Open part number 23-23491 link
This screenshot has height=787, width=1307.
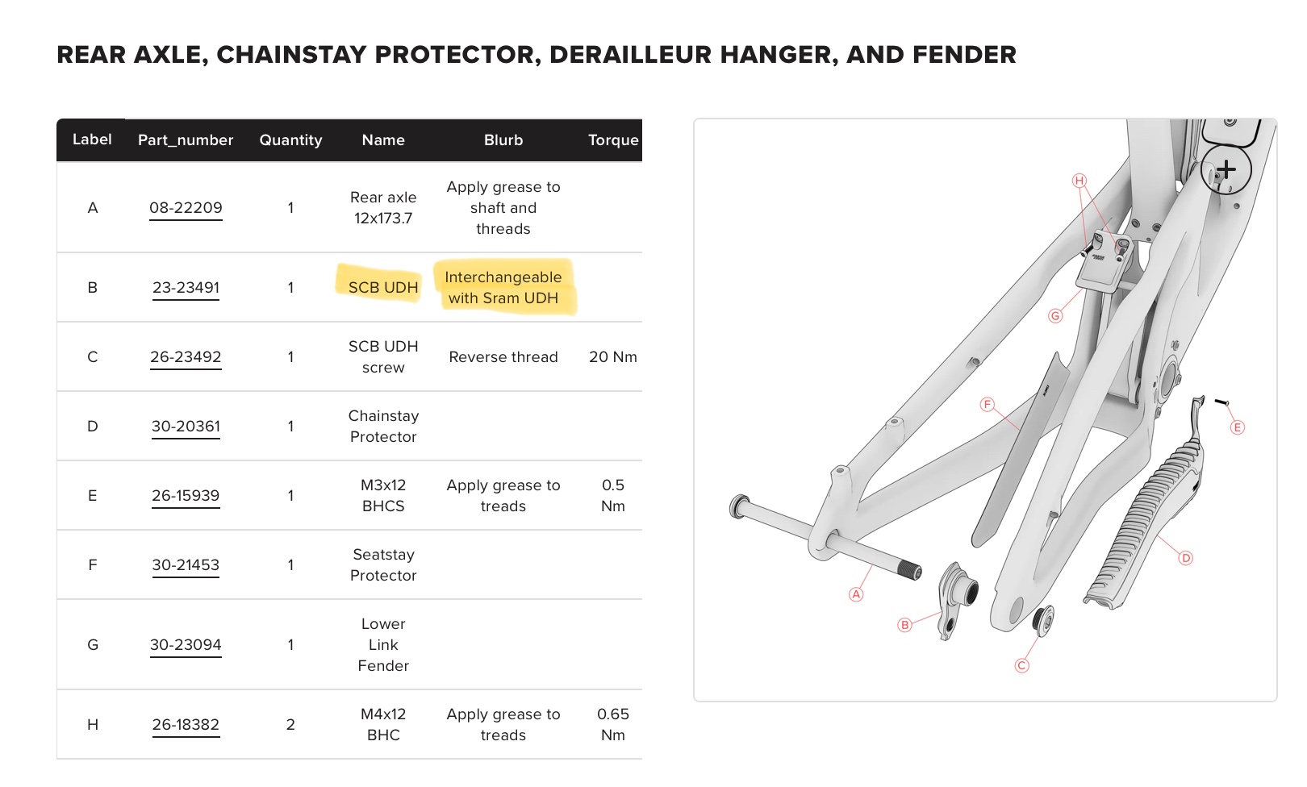point(186,288)
